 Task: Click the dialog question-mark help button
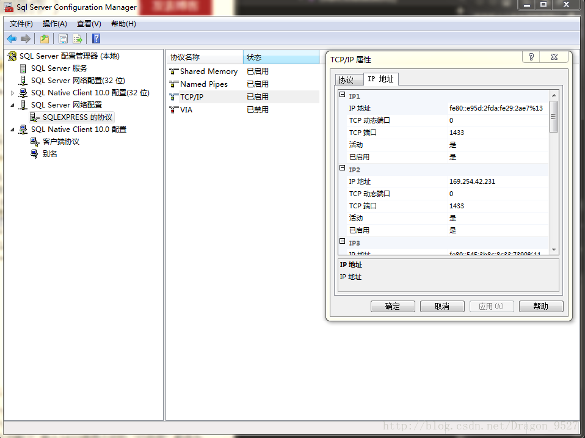click(531, 57)
